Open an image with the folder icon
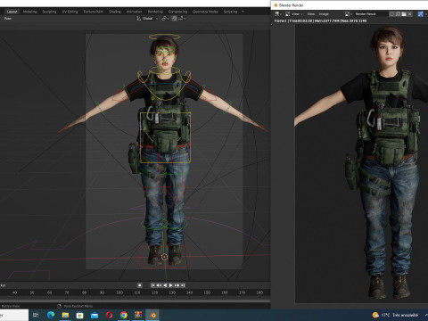This screenshot has height=321, width=428. point(404,14)
